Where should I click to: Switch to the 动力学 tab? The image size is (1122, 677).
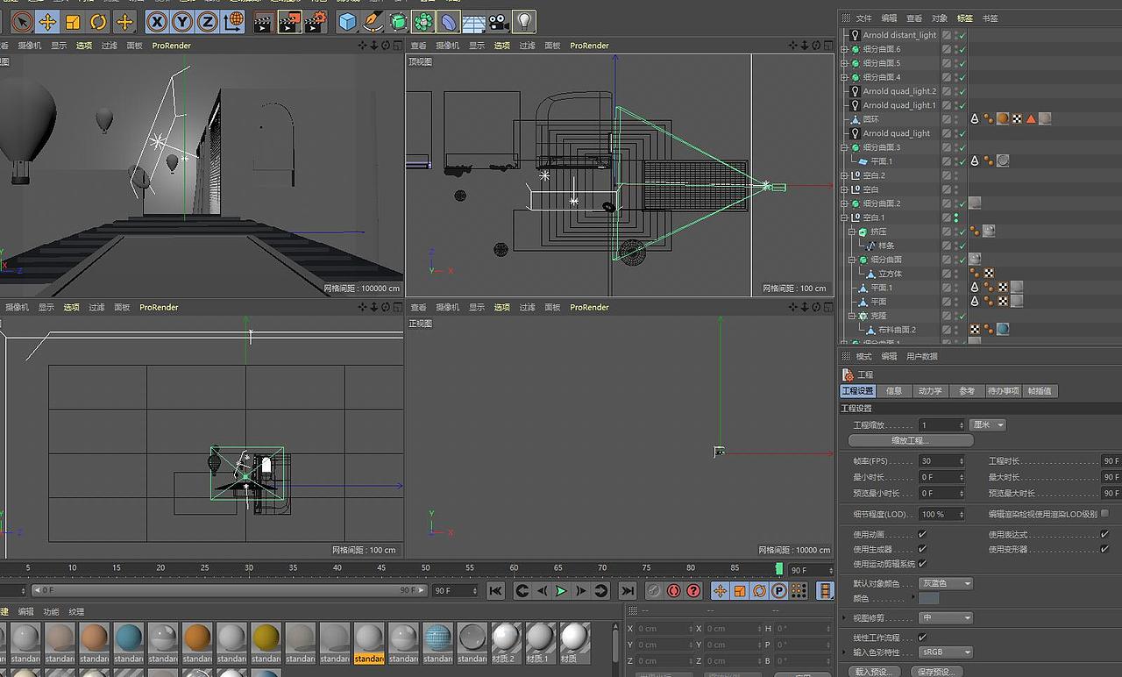coord(929,391)
